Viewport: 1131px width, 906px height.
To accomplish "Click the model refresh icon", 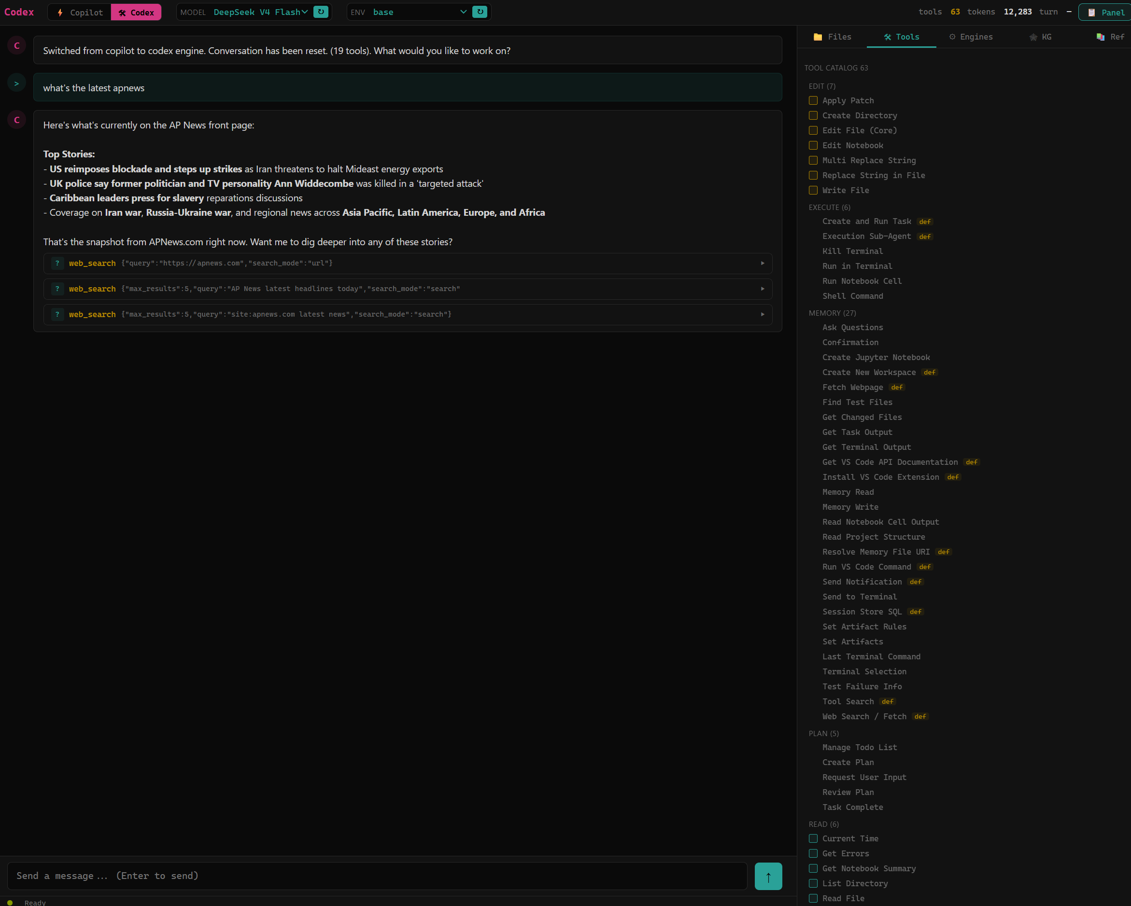I will click(321, 12).
